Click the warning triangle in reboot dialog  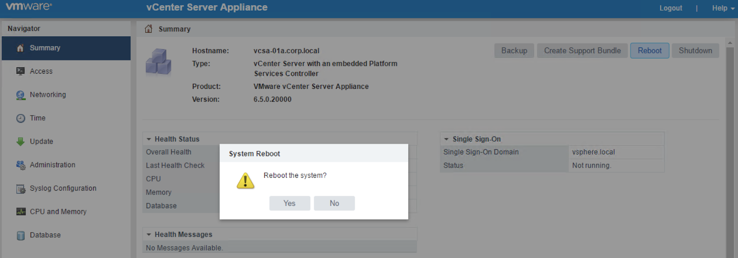(x=245, y=181)
